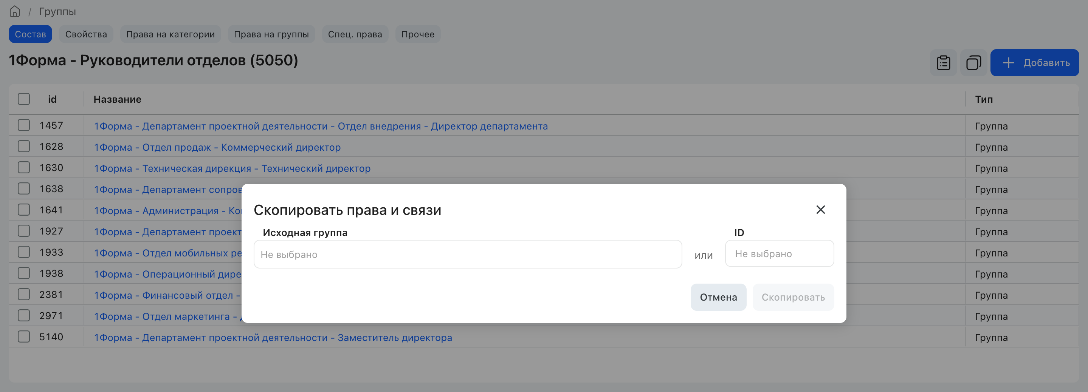
Task: Open group link in row 1638
Action: coord(168,190)
